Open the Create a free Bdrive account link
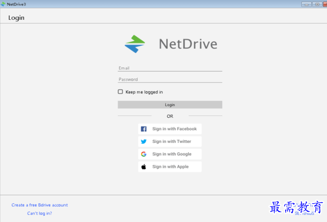This screenshot has height=222, width=327. pos(40,205)
